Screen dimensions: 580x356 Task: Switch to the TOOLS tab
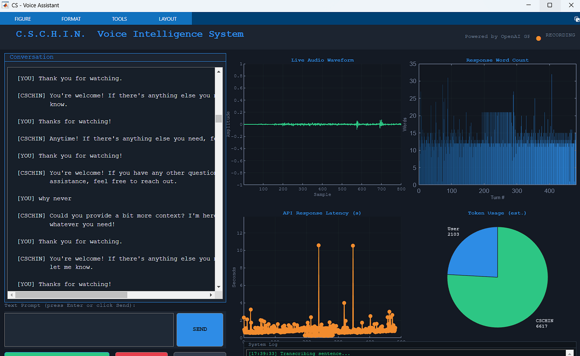click(x=119, y=19)
